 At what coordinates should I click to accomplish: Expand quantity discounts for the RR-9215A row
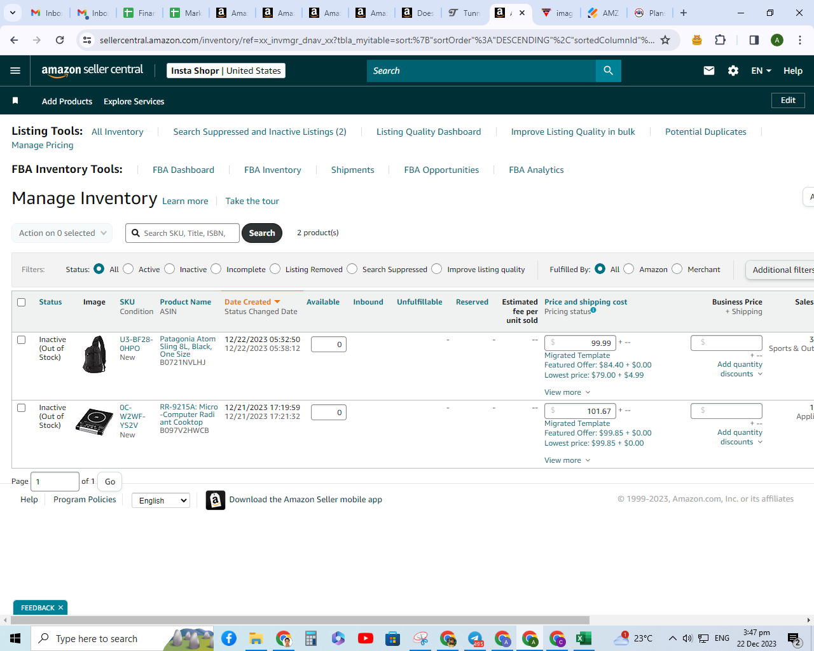click(x=740, y=437)
